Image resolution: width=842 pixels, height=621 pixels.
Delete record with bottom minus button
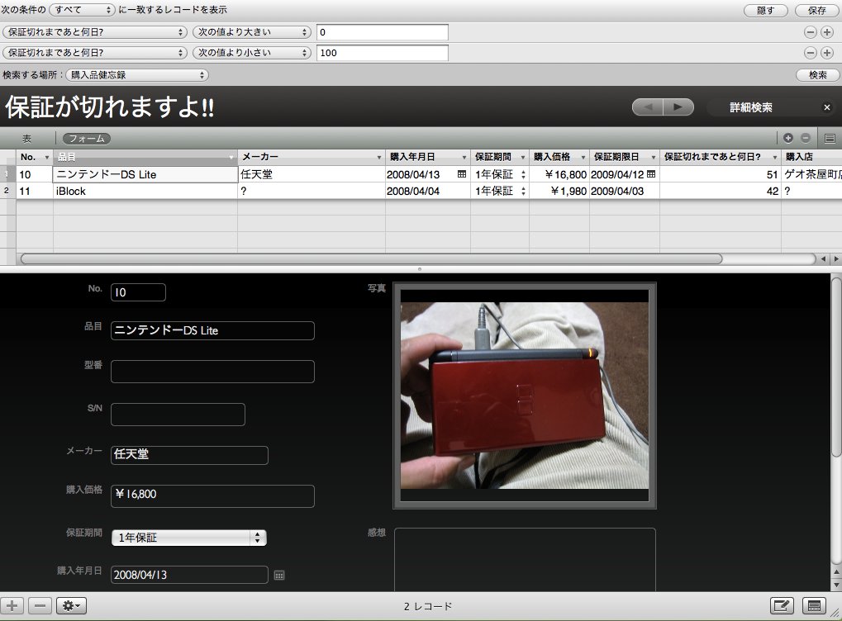(40, 606)
